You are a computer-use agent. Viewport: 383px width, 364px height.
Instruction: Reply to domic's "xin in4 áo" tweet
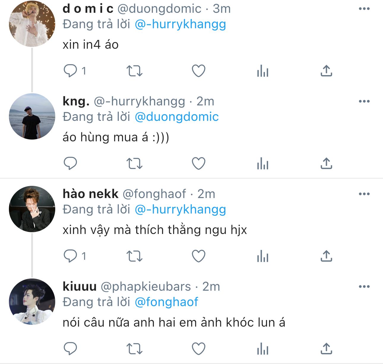[70, 71]
